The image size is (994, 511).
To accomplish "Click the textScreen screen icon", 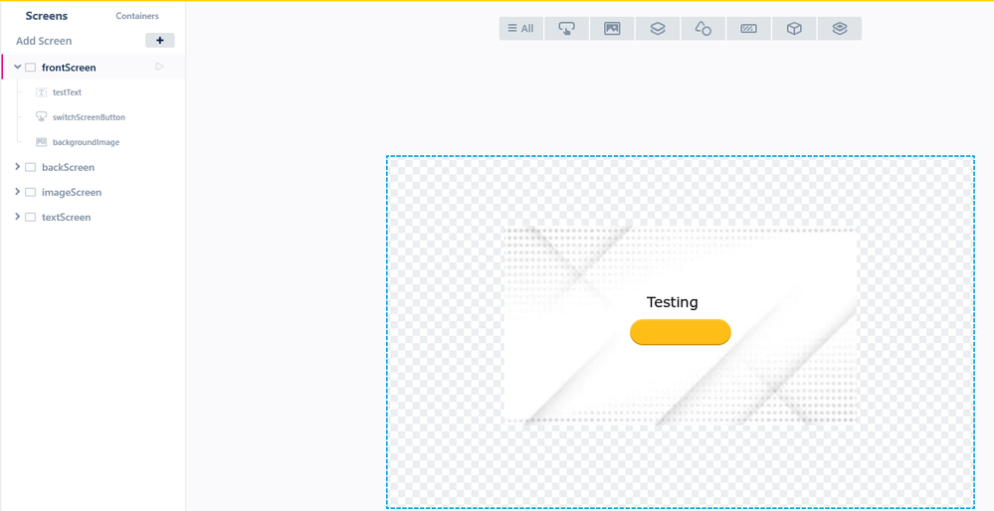I will pyautogui.click(x=31, y=217).
